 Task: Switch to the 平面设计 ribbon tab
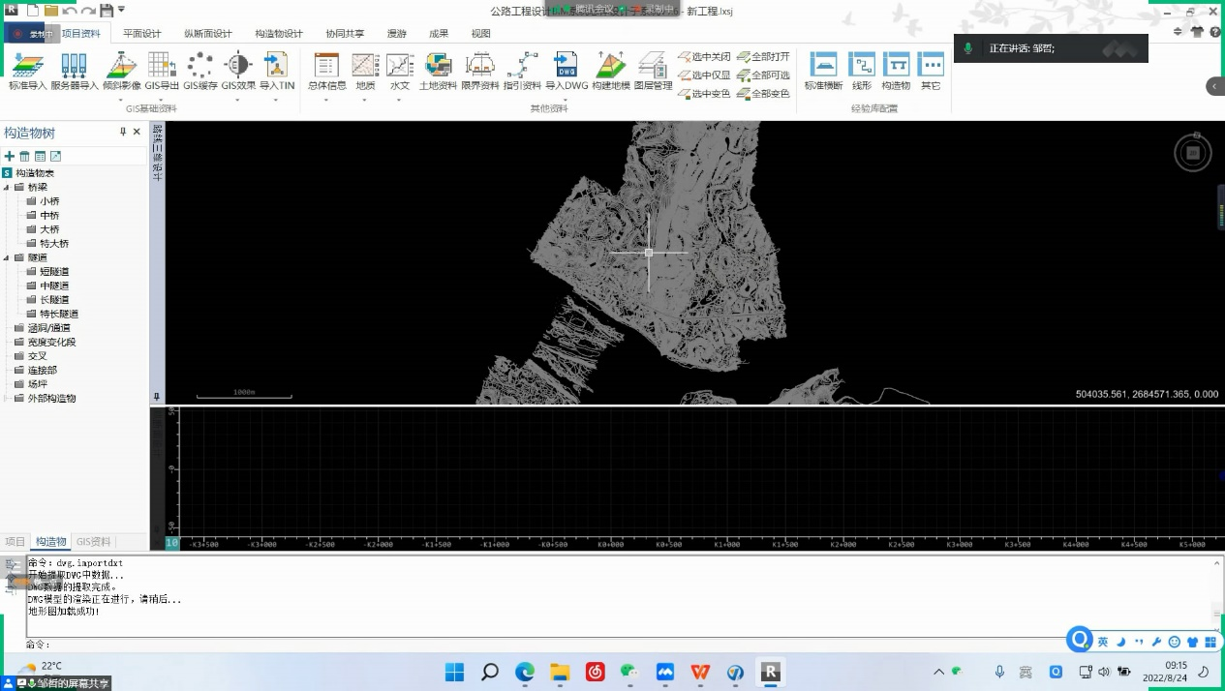pos(142,33)
